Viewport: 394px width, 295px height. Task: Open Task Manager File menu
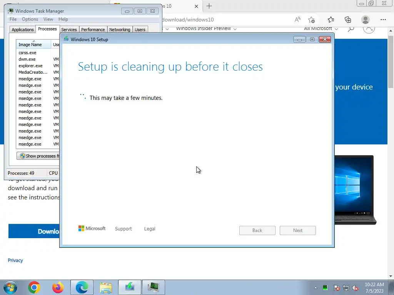tap(13, 19)
